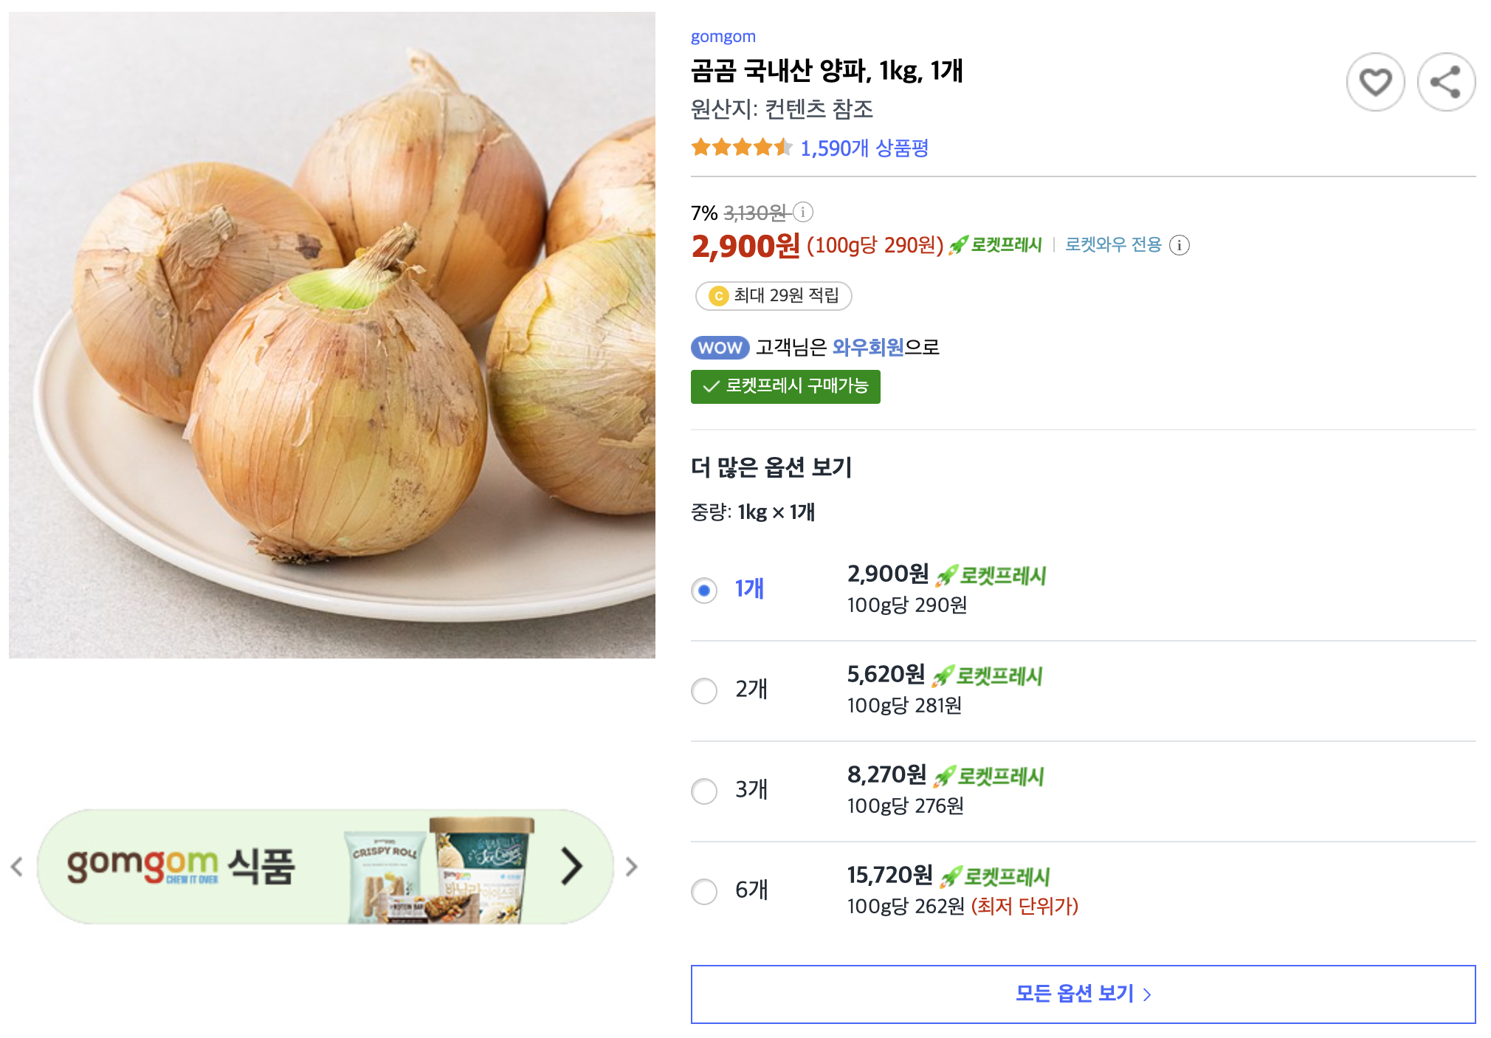Open the 1,590개 상품평 reviews link
Image resolution: width=1491 pixels, height=1038 pixels.
864,148
